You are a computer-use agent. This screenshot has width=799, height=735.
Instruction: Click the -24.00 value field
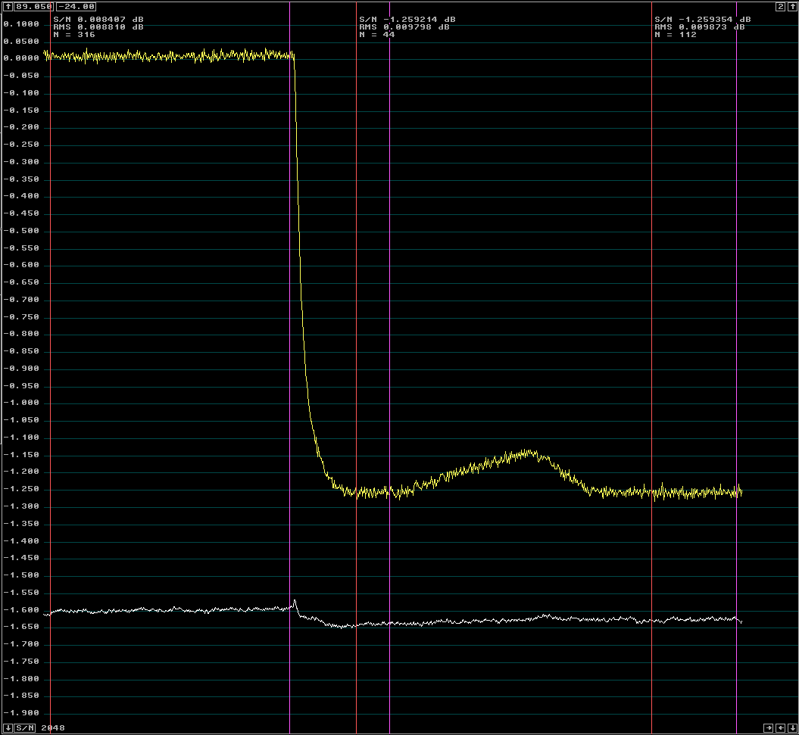pos(76,7)
